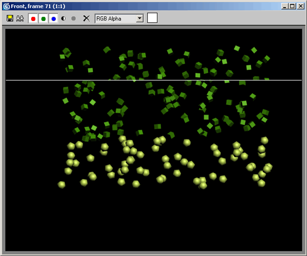
Task: Toggle the red channel display
Action: (x=33, y=18)
